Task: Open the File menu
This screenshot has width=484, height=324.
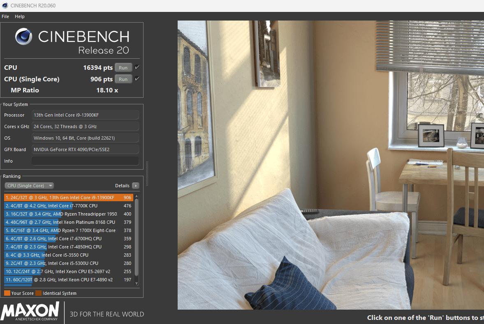Action: [x=5, y=16]
